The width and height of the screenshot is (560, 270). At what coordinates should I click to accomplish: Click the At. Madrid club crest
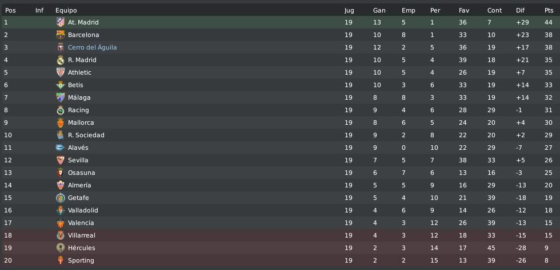coord(61,22)
